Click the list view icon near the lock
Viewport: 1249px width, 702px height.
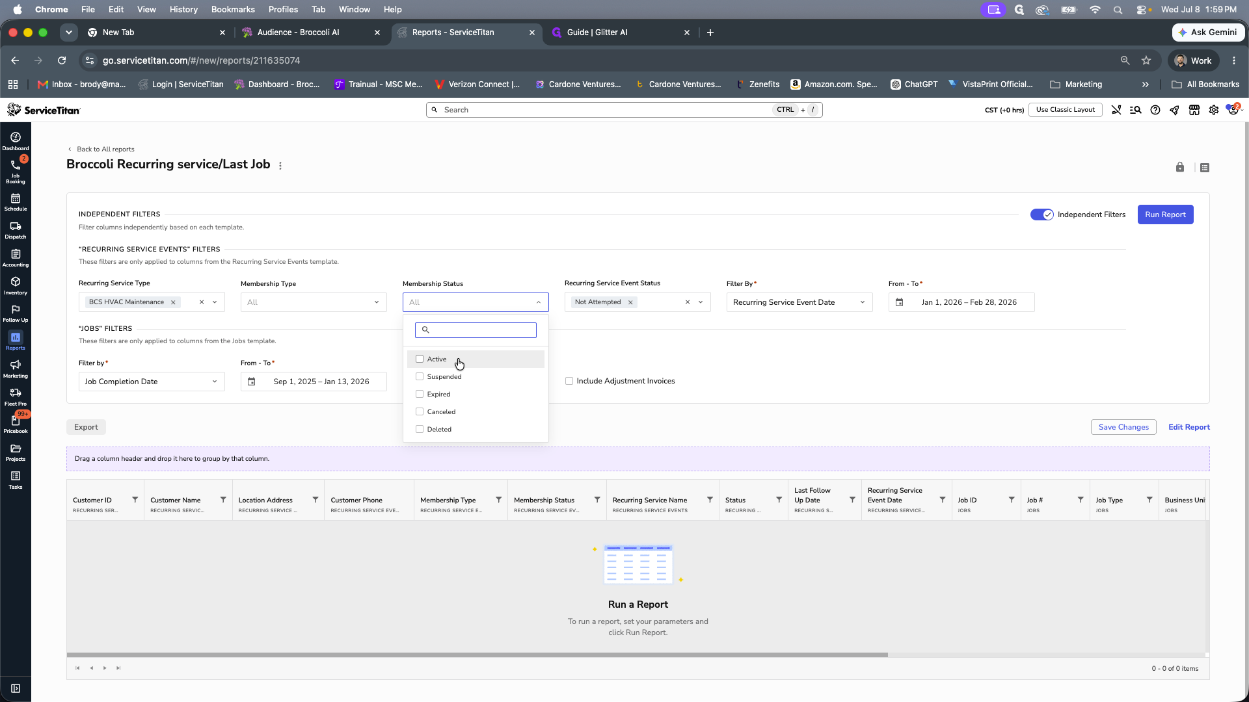(1205, 168)
